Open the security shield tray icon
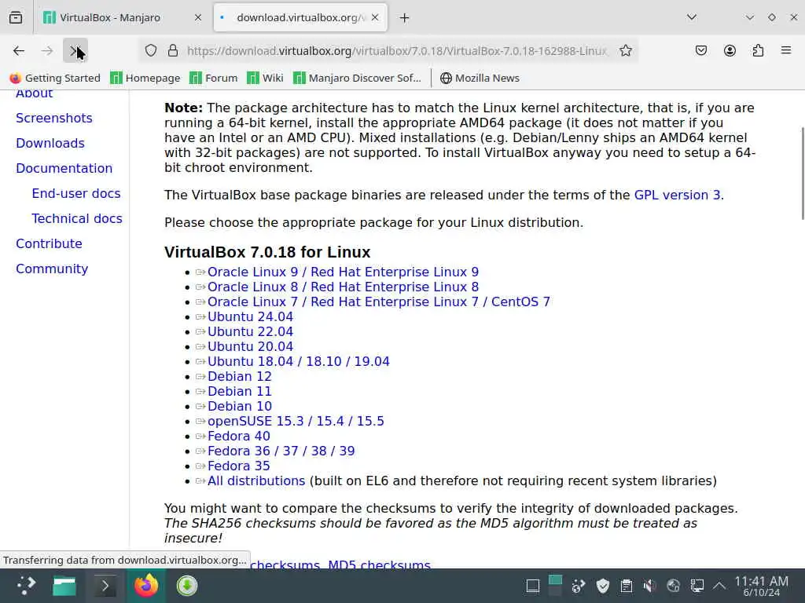Image resolution: width=805 pixels, height=603 pixels. pyautogui.click(x=603, y=586)
